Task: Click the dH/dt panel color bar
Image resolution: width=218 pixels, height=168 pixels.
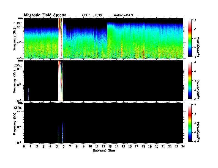Action: [190, 38]
